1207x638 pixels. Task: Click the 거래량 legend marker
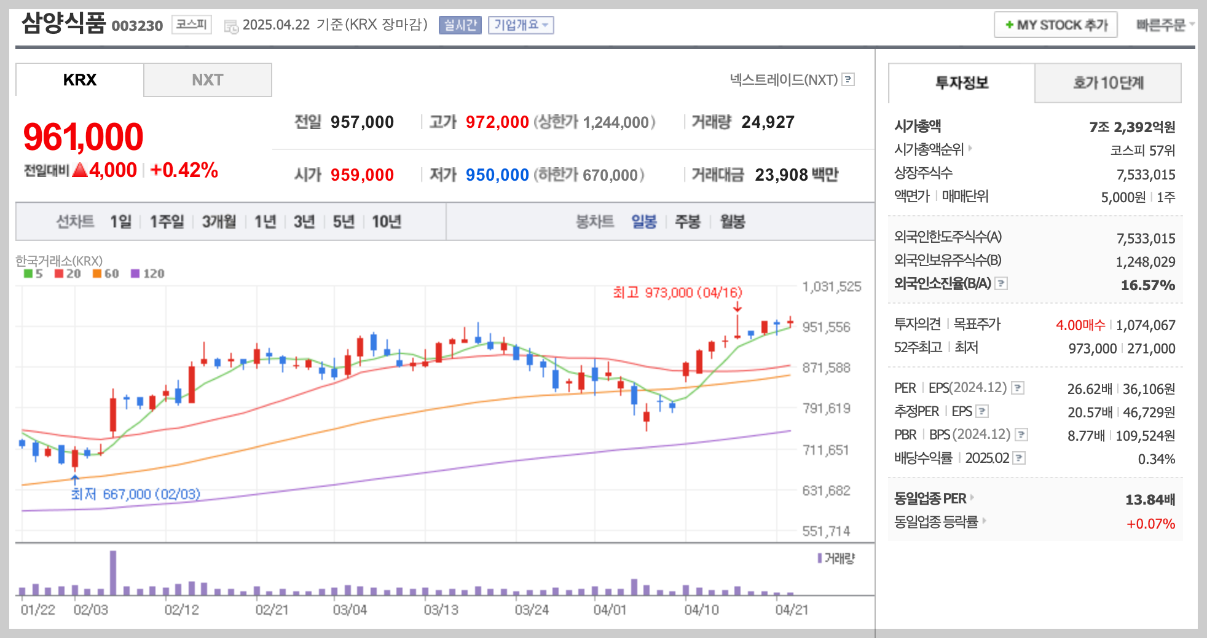point(820,558)
